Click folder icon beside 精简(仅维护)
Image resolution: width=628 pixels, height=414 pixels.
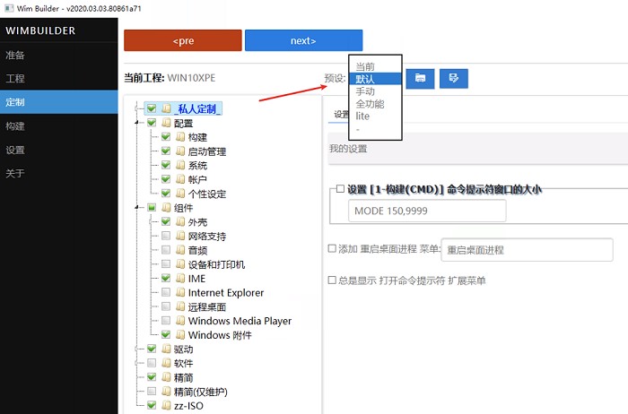(x=167, y=392)
